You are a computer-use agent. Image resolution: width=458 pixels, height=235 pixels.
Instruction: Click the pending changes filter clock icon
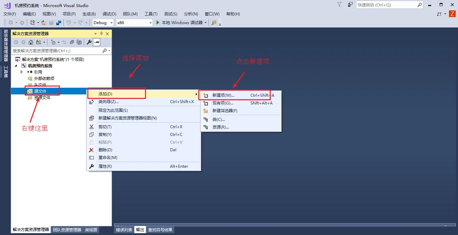pos(53,42)
